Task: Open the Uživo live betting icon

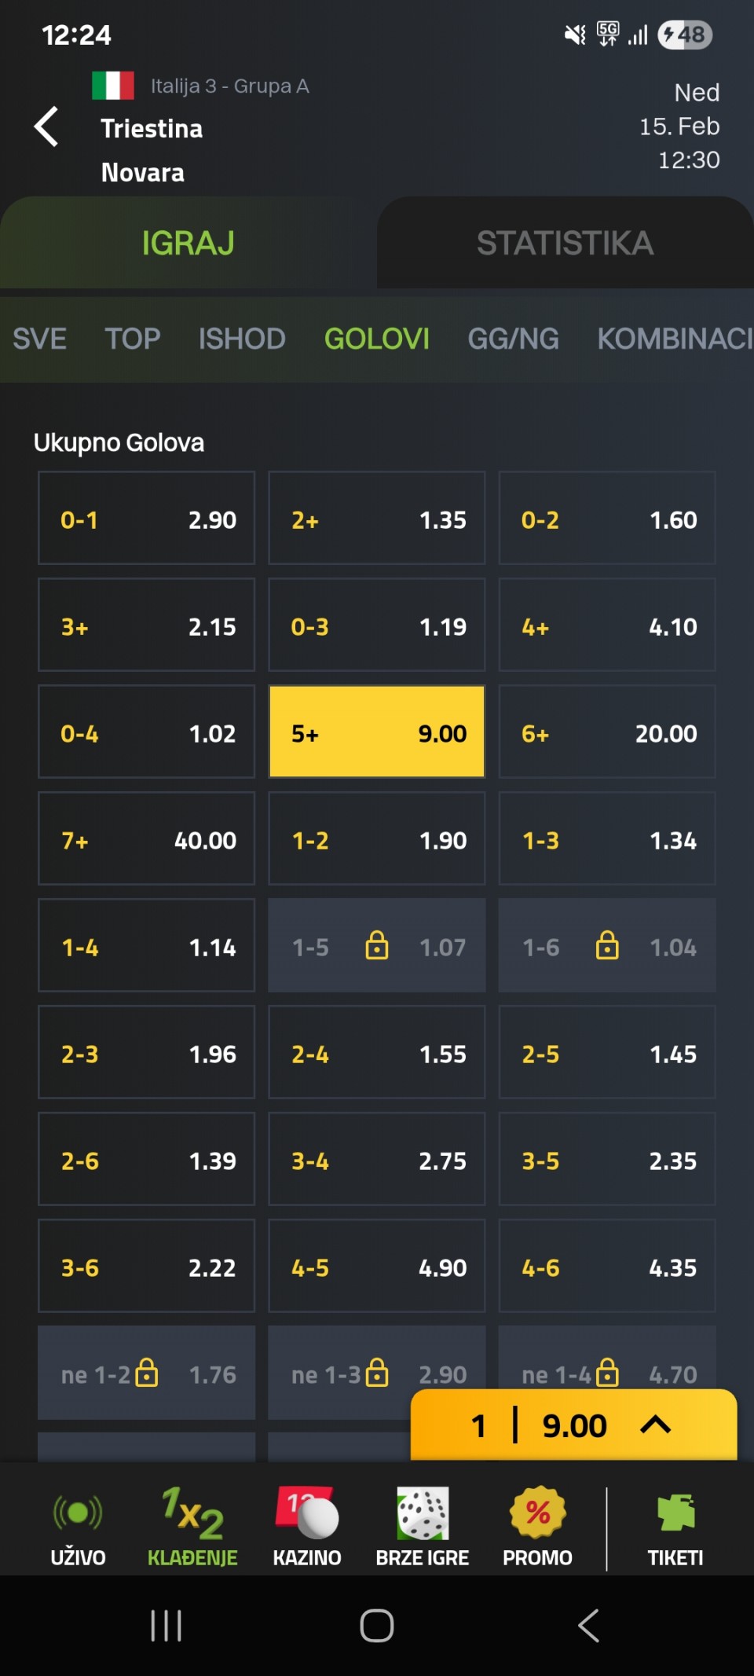Action: click(x=78, y=1514)
